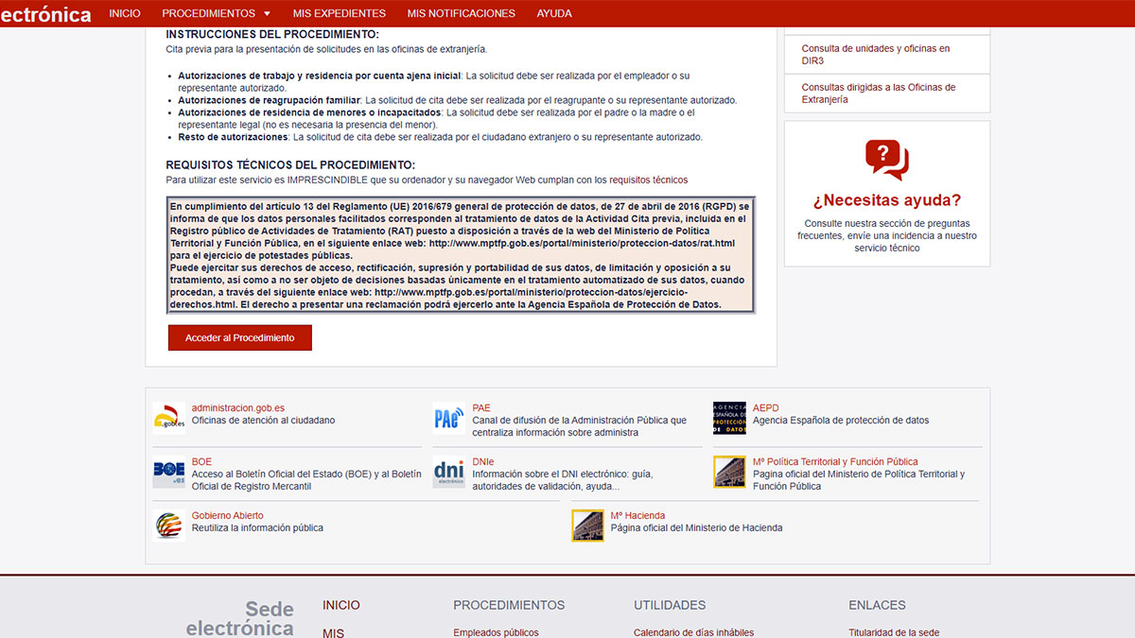The height and width of the screenshot is (638, 1135).
Task: Expand the Procedimientos dropdown menu
Action: tap(216, 13)
